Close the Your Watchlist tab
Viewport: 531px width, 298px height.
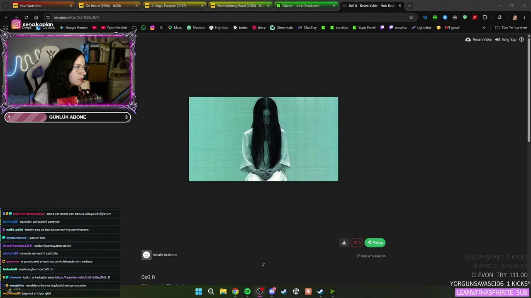pos(71,6)
